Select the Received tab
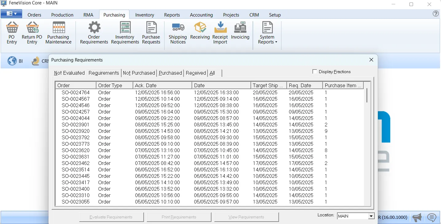 click(196, 73)
